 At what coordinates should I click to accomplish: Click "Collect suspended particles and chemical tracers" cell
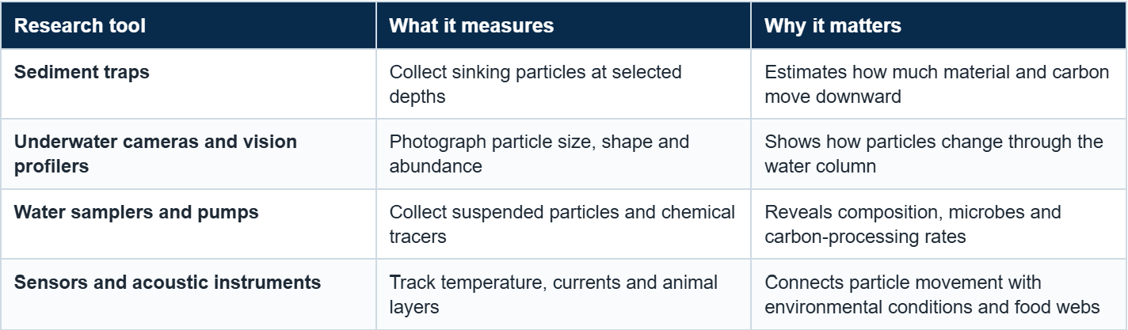[562, 224]
